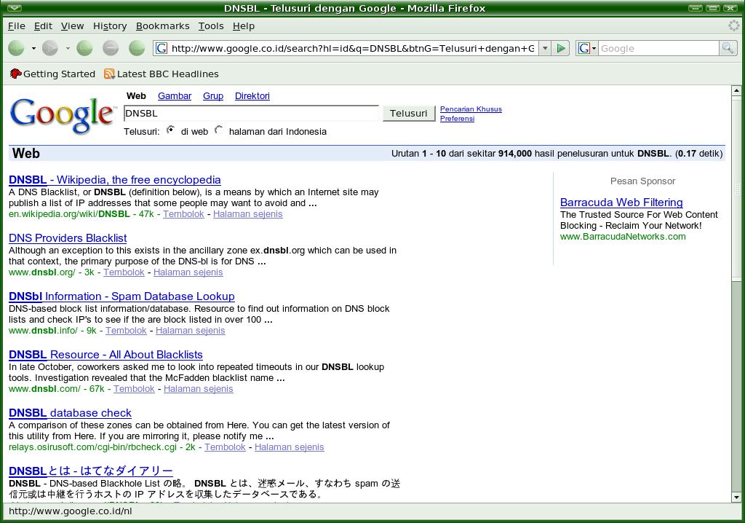Image resolution: width=745 pixels, height=523 pixels.
Task: Open the Tools menu
Action: point(211,25)
